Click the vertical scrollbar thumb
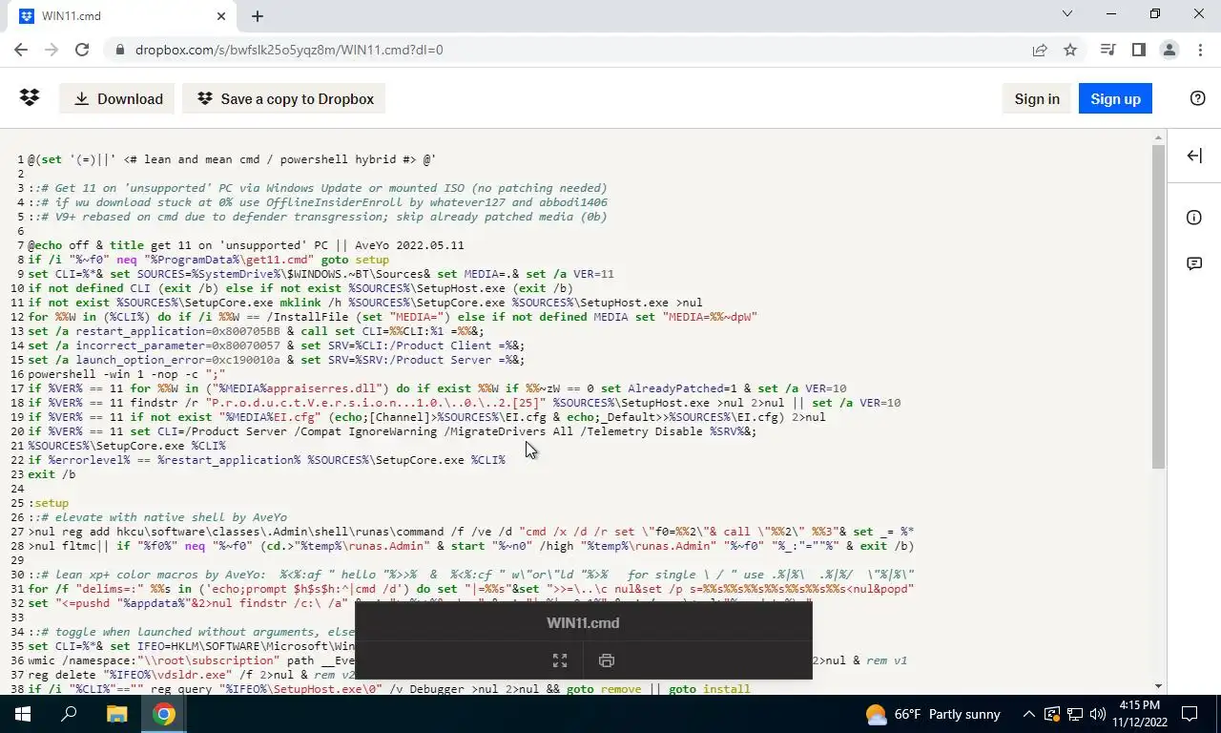This screenshot has width=1221, height=733. [1159, 306]
